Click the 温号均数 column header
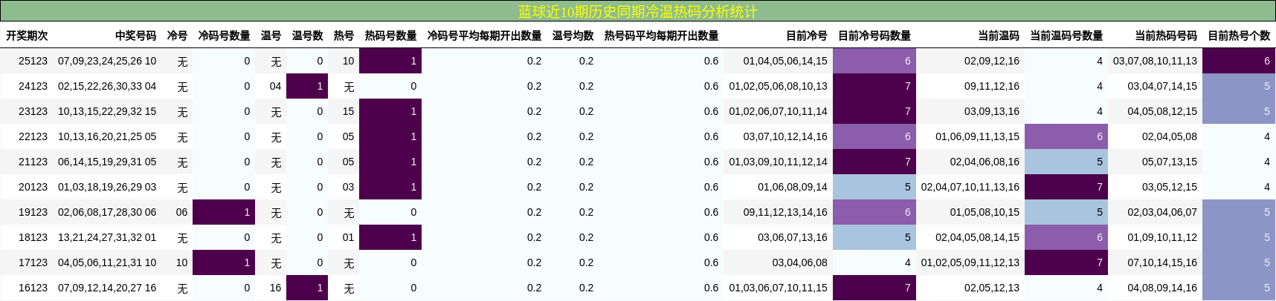The height and width of the screenshot is (301, 1276). coord(573,36)
